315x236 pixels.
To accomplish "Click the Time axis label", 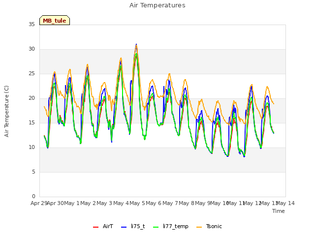I will point(279,211).
